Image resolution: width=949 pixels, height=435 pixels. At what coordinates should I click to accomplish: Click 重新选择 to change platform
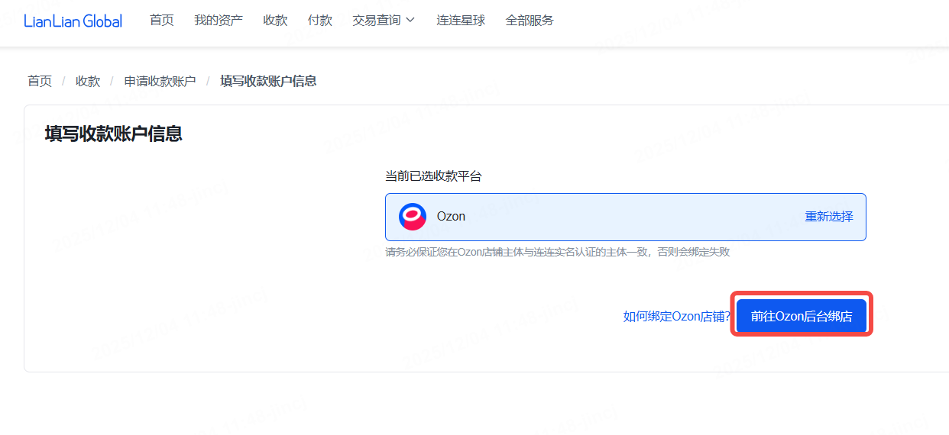click(x=829, y=217)
